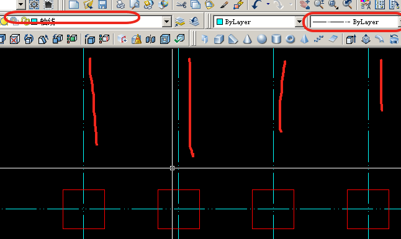This screenshot has height=239, width=401.
Task: Expand the layer list dropdown arrow
Action: pos(167,22)
